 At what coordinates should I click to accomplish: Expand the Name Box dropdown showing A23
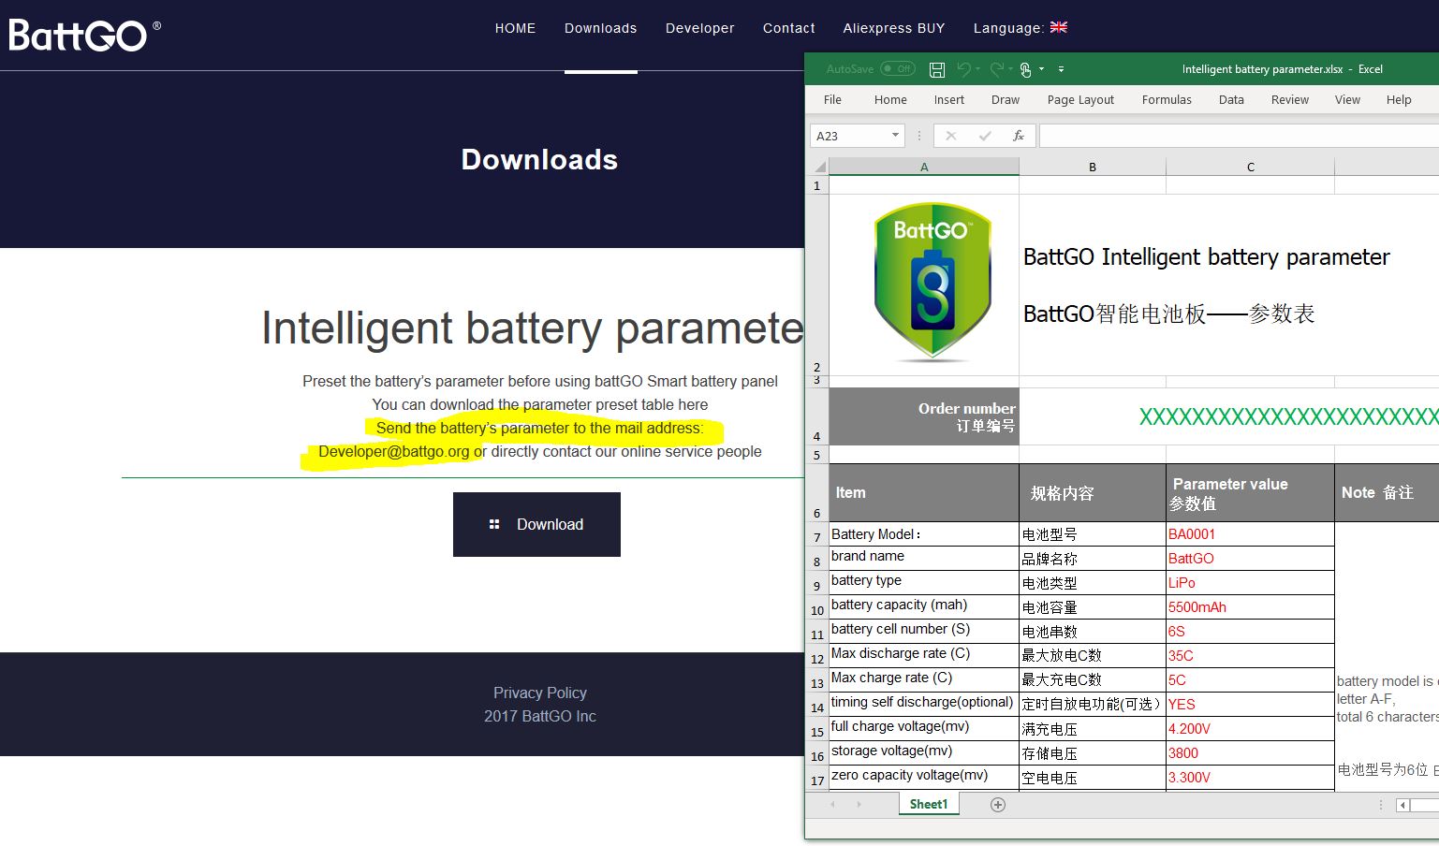pos(895,136)
